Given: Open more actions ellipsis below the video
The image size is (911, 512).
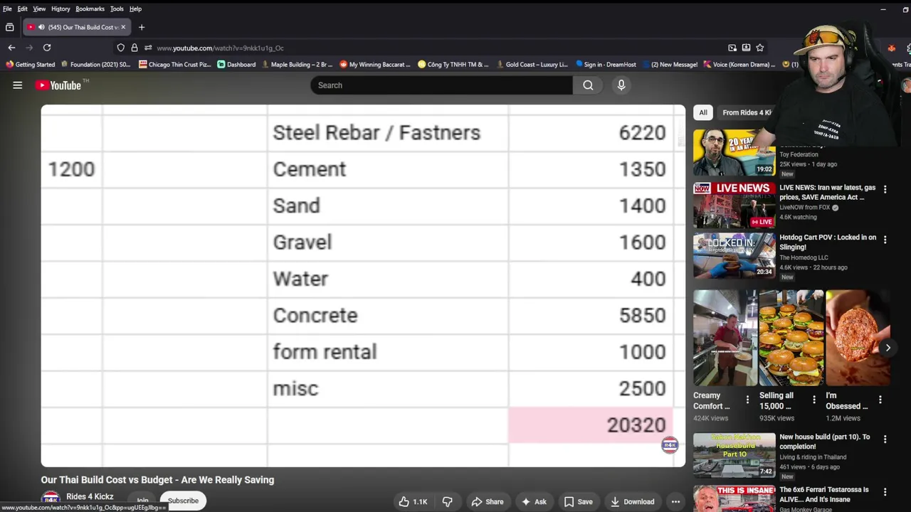Looking at the screenshot, I should [x=675, y=501].
